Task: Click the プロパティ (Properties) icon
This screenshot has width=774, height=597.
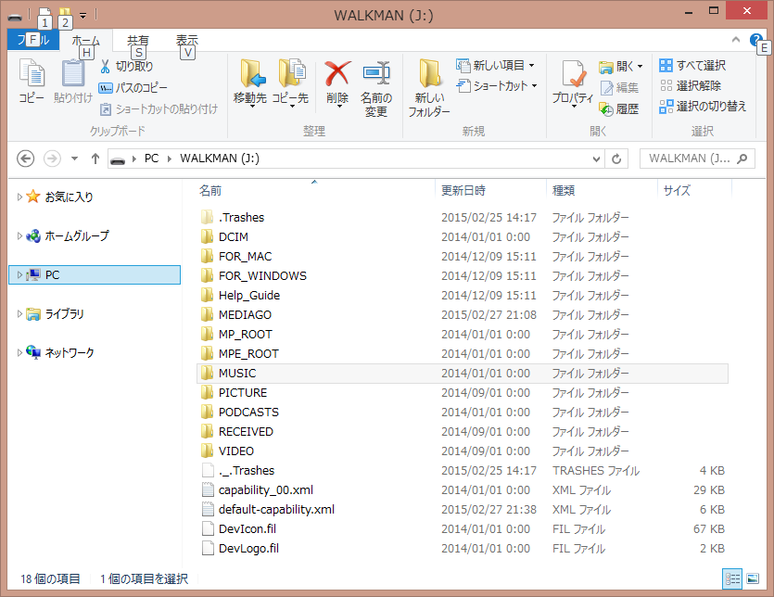Action: 573,74
